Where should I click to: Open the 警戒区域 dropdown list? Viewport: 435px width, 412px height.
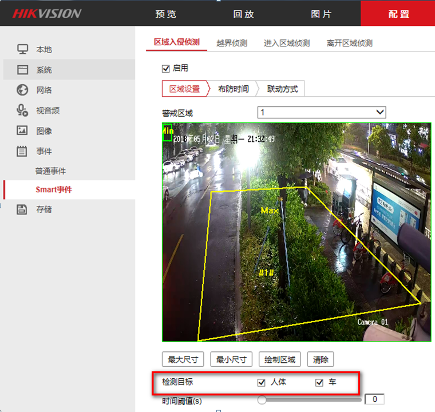click(x=322, y=112)
